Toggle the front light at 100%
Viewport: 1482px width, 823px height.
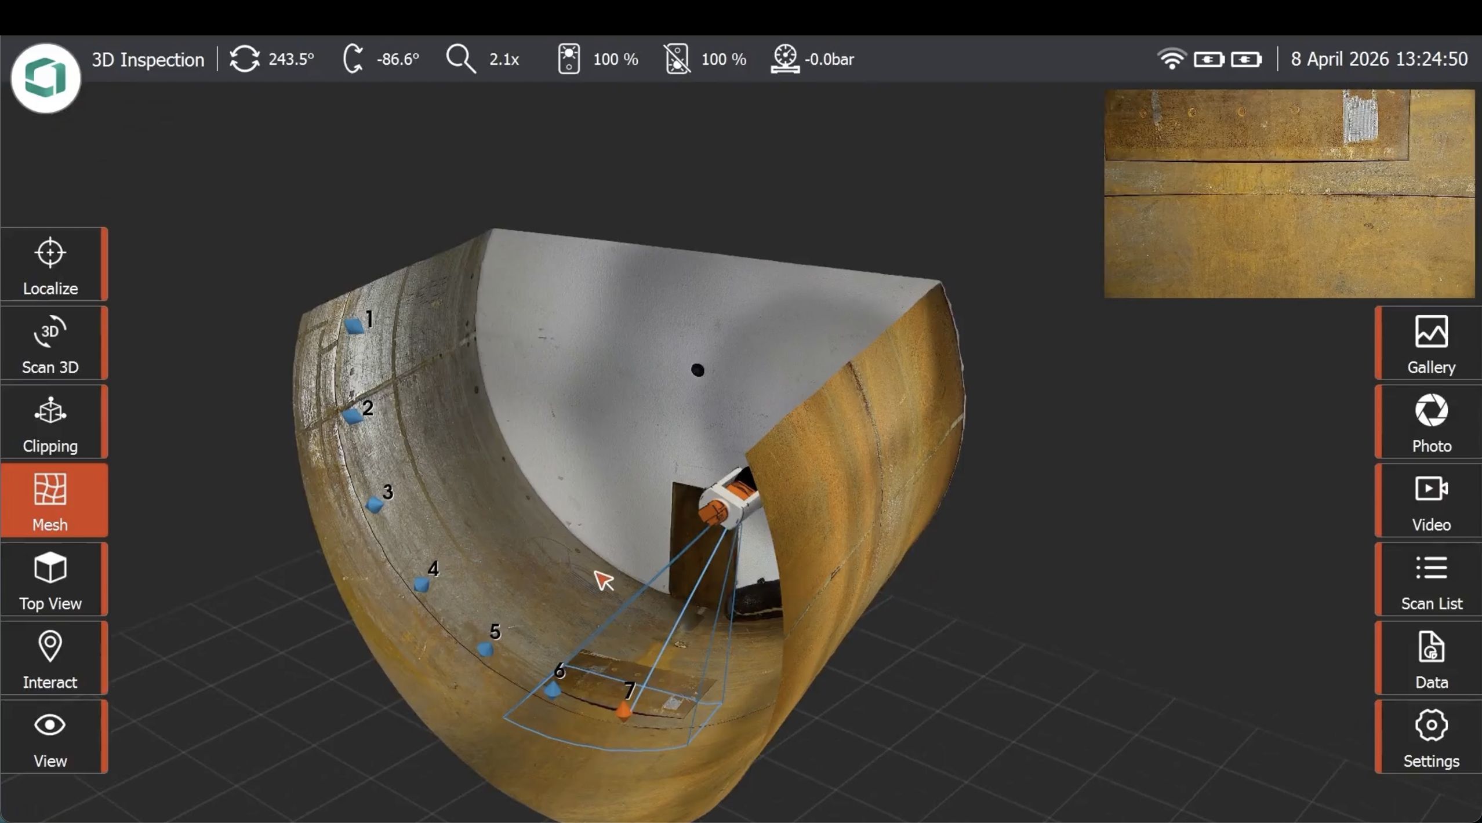(x=596, y=58)
